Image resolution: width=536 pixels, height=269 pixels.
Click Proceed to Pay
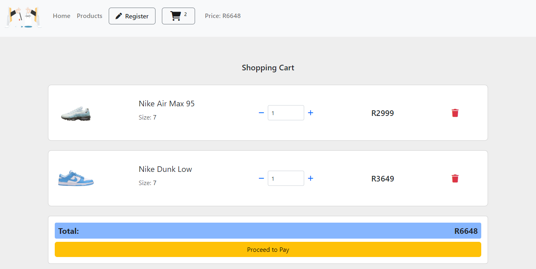click(268, 249)
